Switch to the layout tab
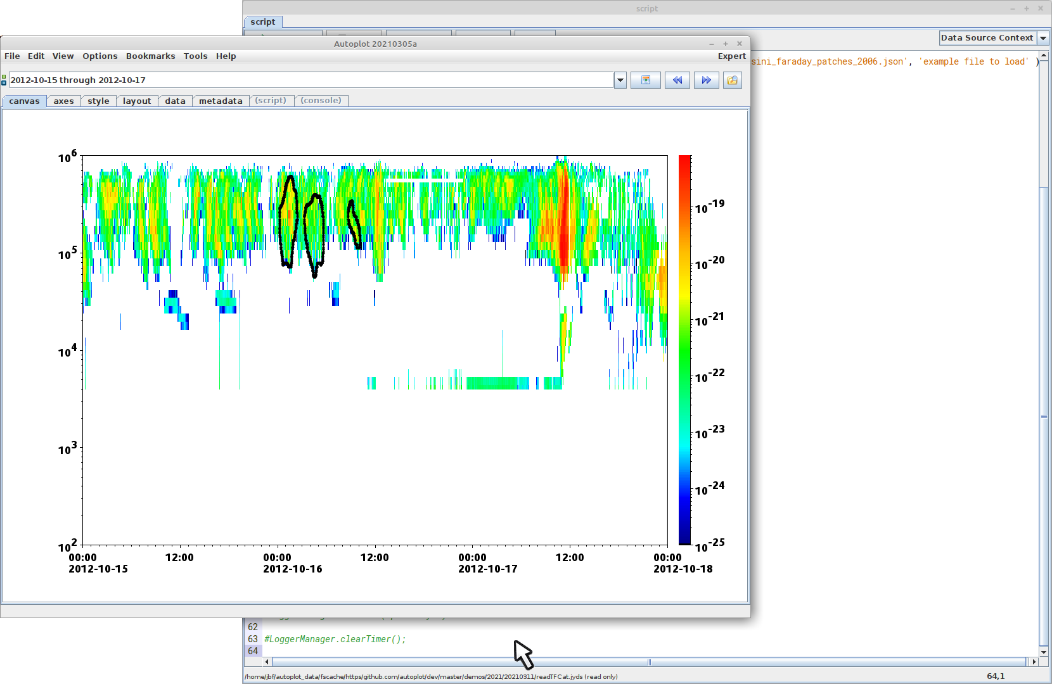 point(137,101)
